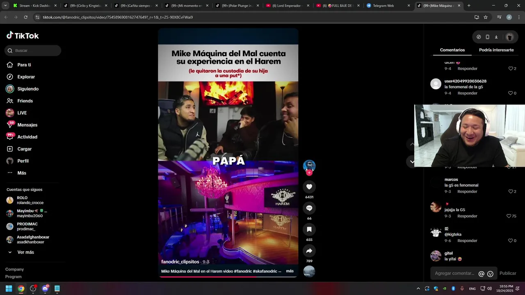Open a new browser tab
The width and height of the screenshot is (525, 295).
pyautogui.click(x=469, y=6)
